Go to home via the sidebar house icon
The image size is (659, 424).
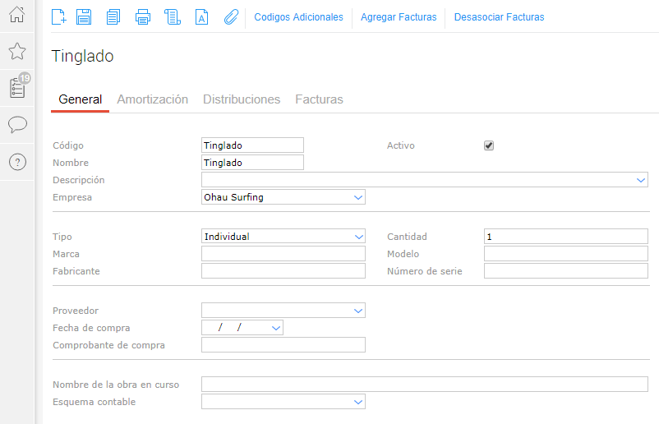tap(17, 15)
